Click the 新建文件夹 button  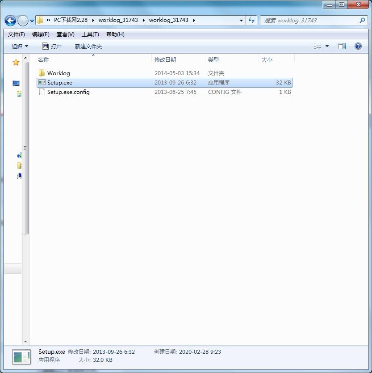click(88, 46)
